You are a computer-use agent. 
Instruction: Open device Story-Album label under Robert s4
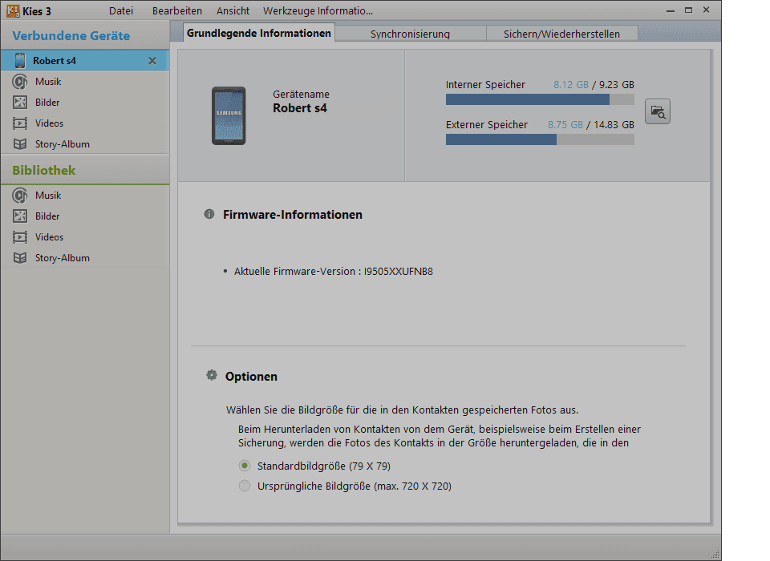click(x=63, y=143)
